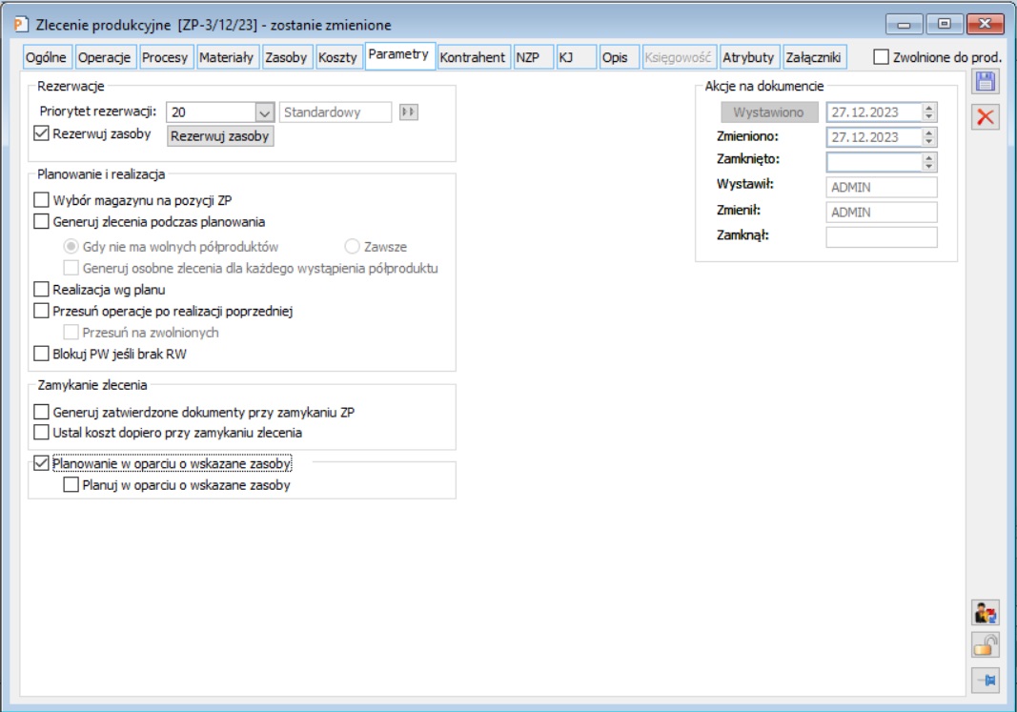Image resolution: width=1017 pixels, height=712 pixels.
Task: Click the pin window icon
Action: (x=986, y=681)
